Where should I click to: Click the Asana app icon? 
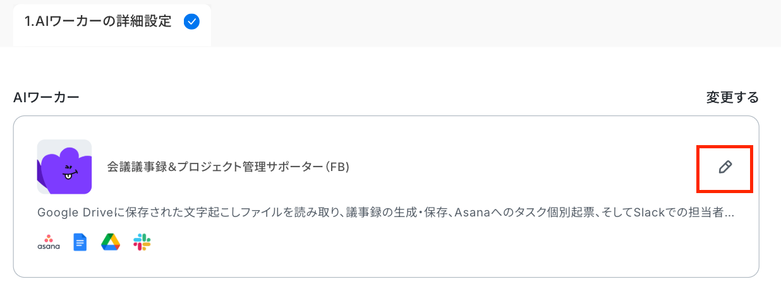[x=49, y=242]
